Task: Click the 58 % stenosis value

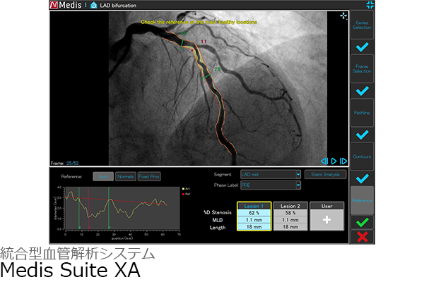Action: (290, 213)
